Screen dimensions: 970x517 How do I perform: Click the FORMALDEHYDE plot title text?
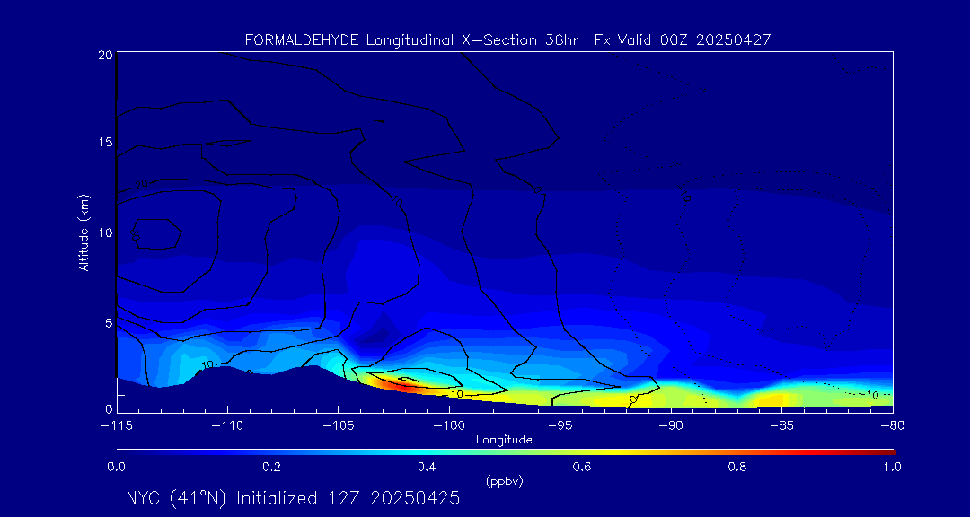[507, 40]
